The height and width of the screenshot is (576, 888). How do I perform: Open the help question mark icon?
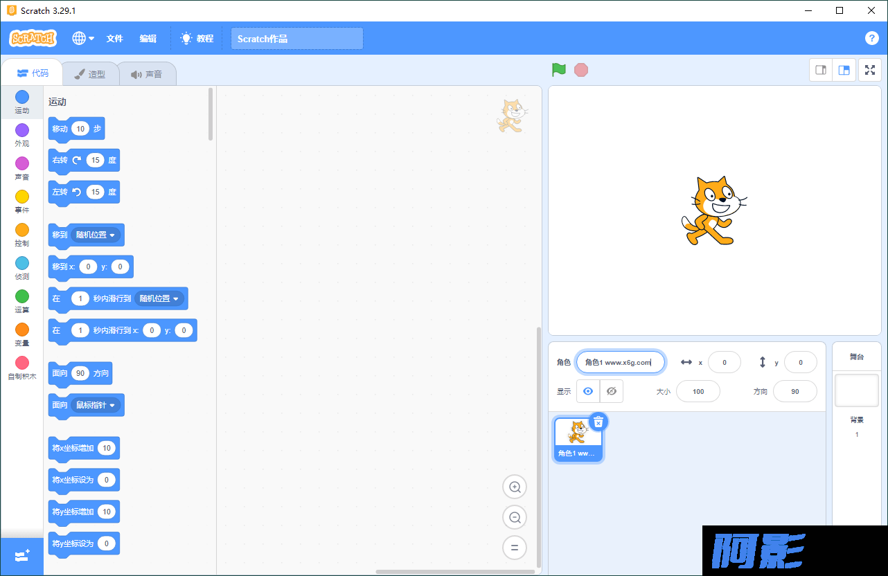872,38
